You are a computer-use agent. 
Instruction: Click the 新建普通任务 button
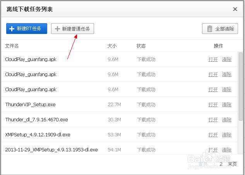(x=72, y=29)
